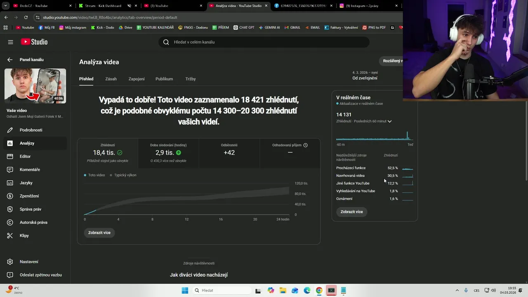Open Správa práv in the sidebar
The height and width of the screenshot is (297, 528).
click(35, 209)
